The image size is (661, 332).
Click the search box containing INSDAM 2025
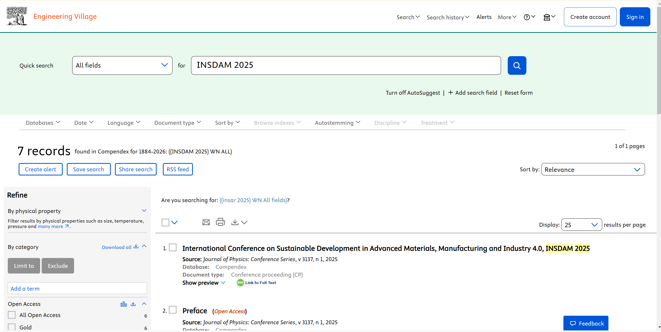(x=346, y=65)
